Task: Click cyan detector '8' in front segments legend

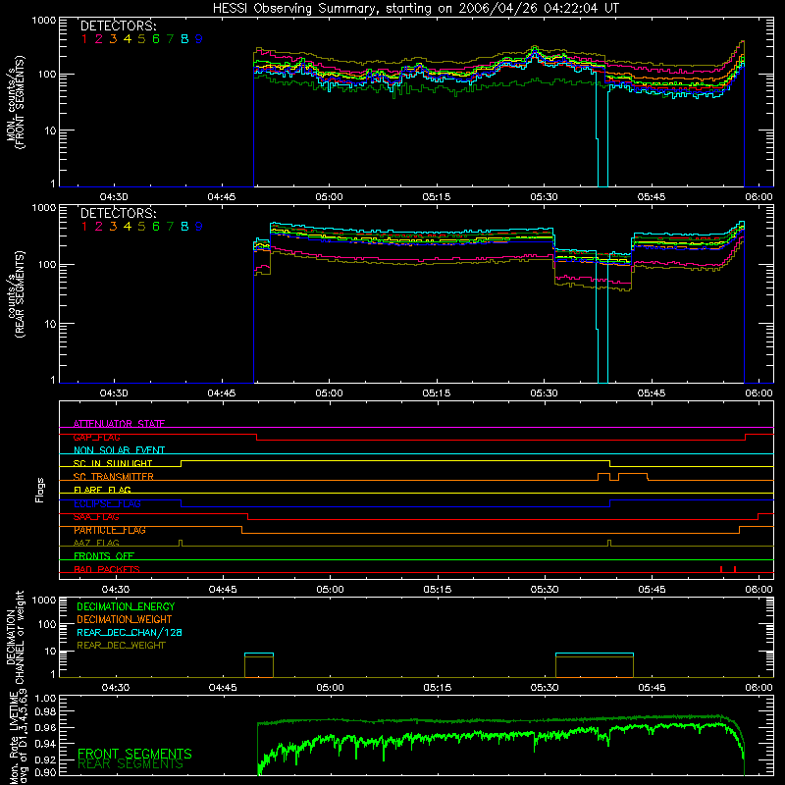Action: pos(184,39)
